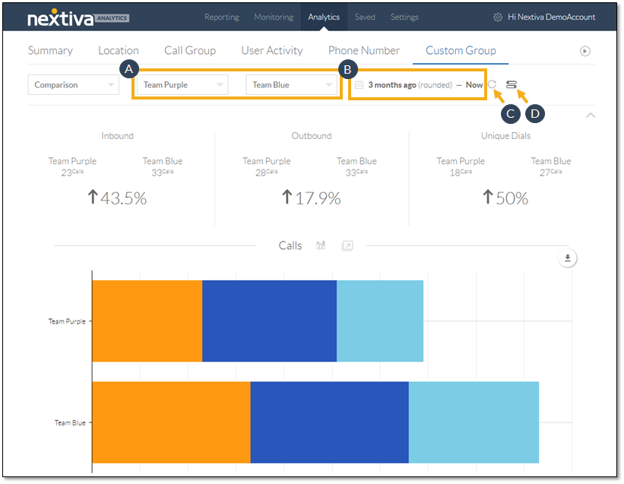Click Hi Nextiva DemoAccount link
The image size is (624, 484).
[x=552, y=17]
